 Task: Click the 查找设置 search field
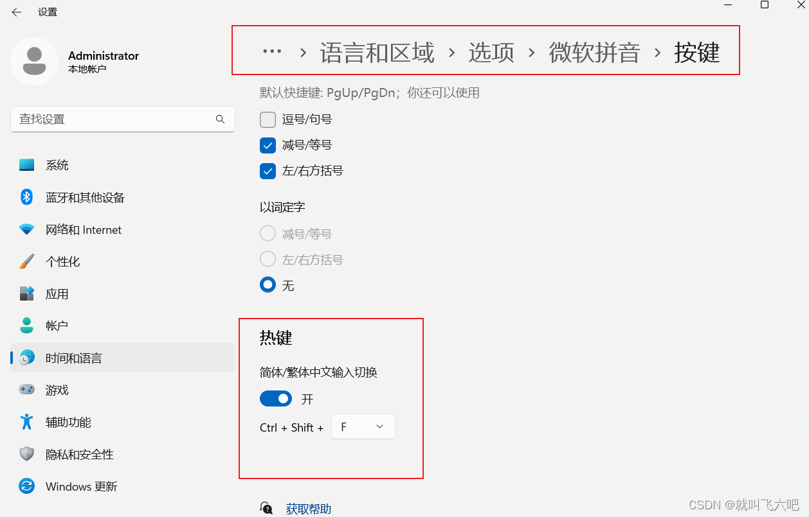122,119
